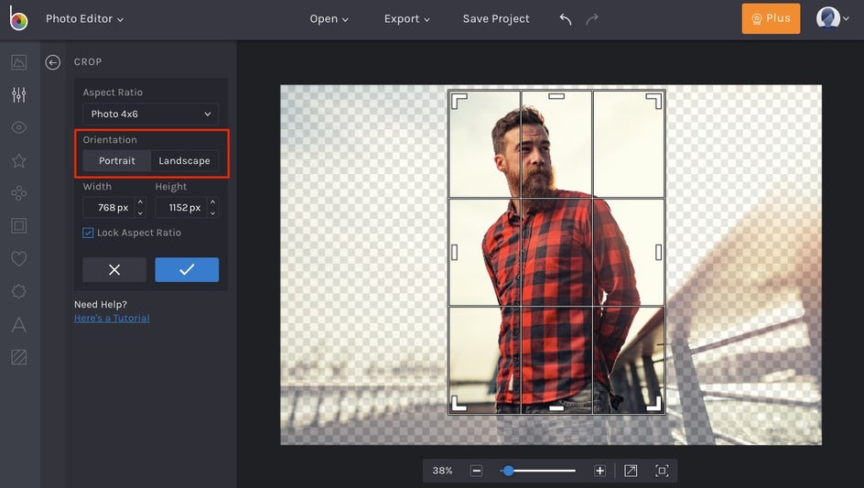Click the zoom level slider handle

508,471
